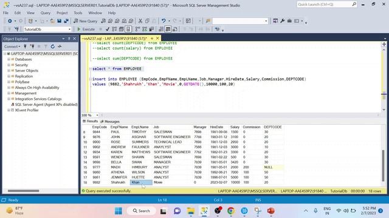Image resolution: width=389 pixels, height=218 pixels.
Task: Navigate backward with the Back arrow icon
Action: click(10, 21)
